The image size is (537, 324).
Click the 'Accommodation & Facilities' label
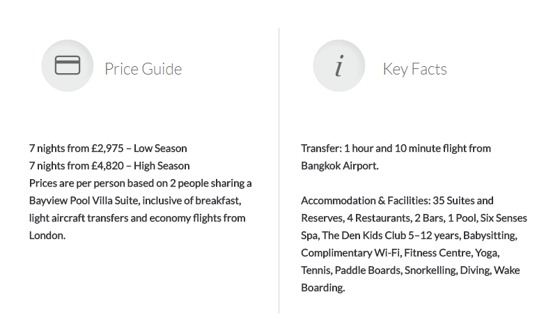tap(366, 201)
